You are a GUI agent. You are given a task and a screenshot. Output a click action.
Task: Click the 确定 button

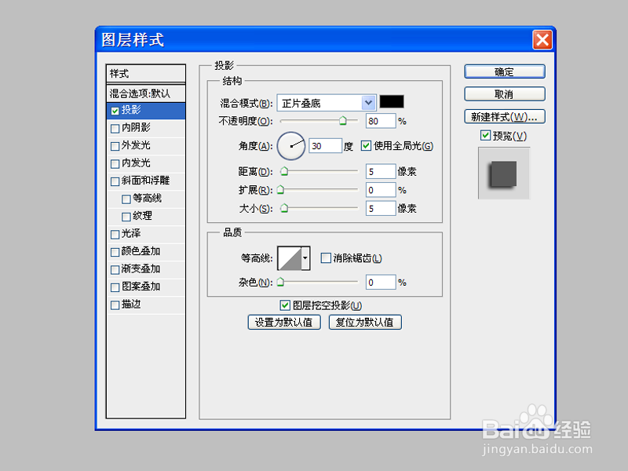click(504, 71)
